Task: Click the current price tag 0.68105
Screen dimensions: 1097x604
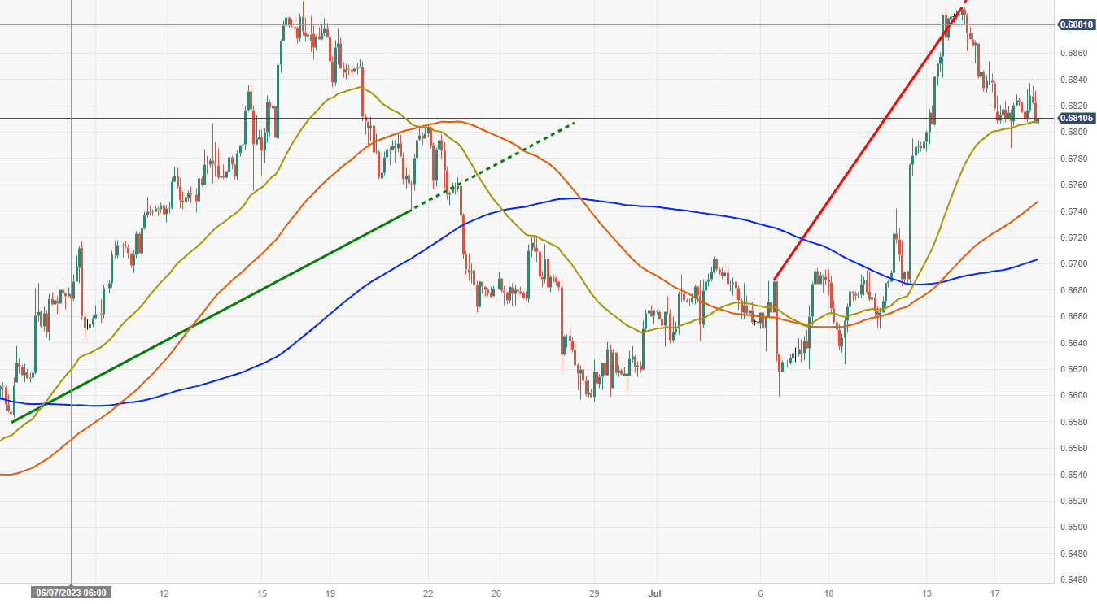Action: (x=1077, y=119)
